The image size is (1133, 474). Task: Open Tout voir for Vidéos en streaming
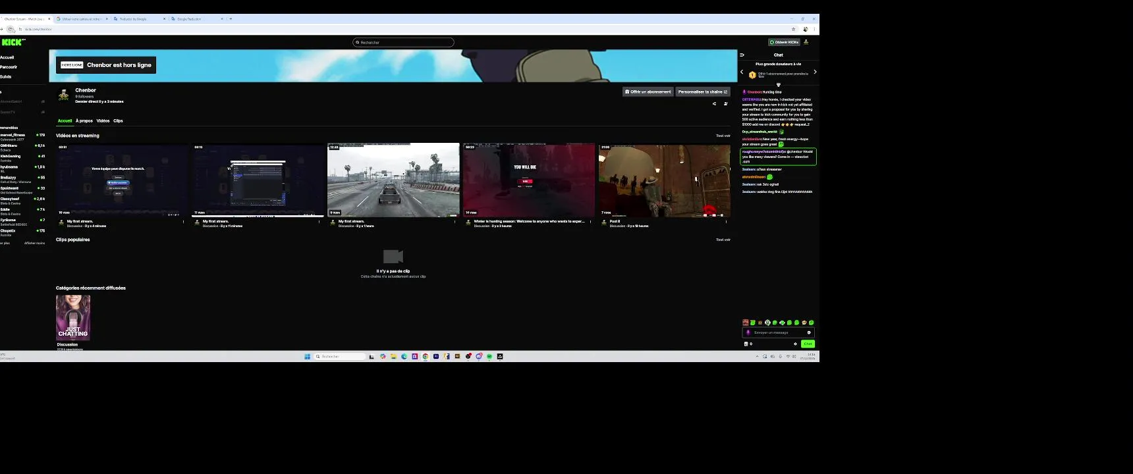723,136
